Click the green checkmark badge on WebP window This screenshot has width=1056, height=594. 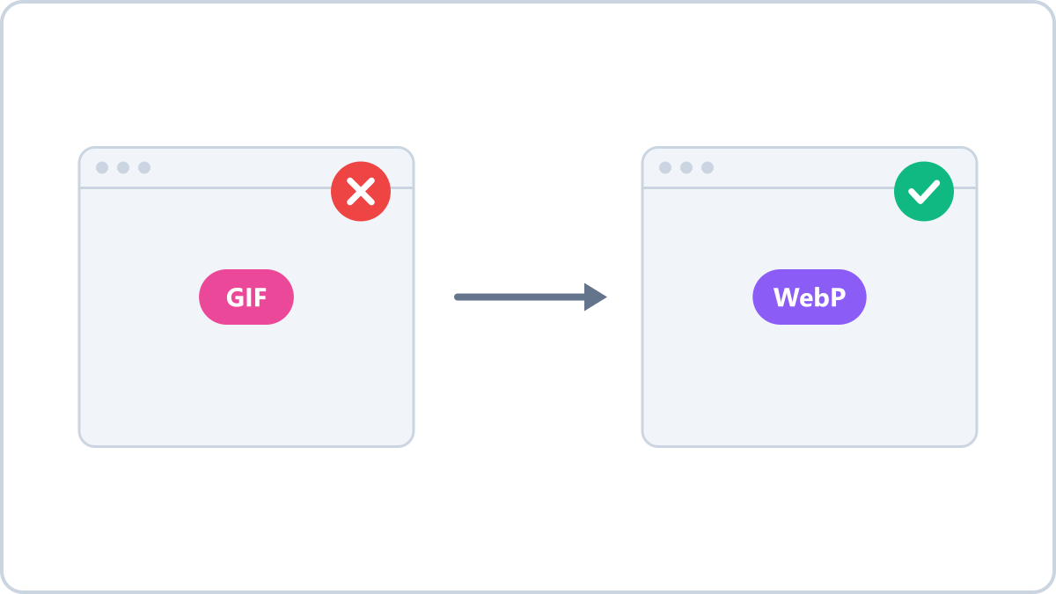tap(924, 191)
